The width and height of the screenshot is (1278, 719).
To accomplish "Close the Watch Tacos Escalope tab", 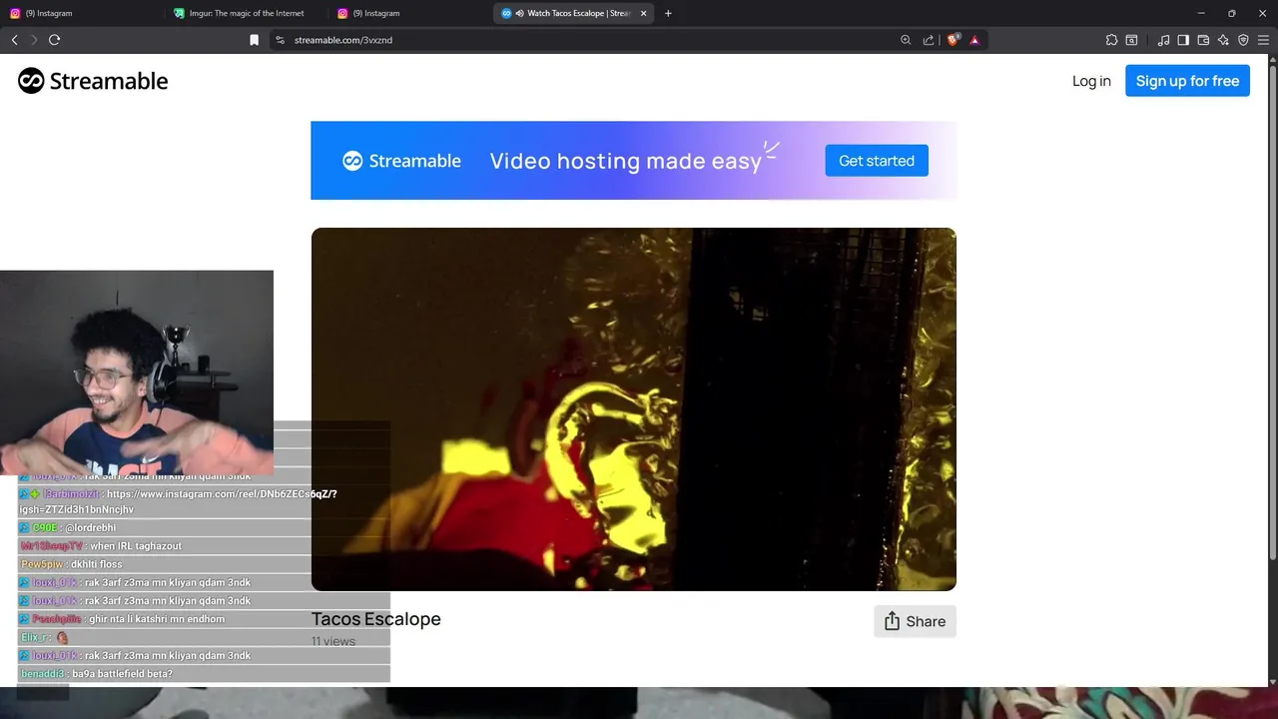I will [643, 13].
